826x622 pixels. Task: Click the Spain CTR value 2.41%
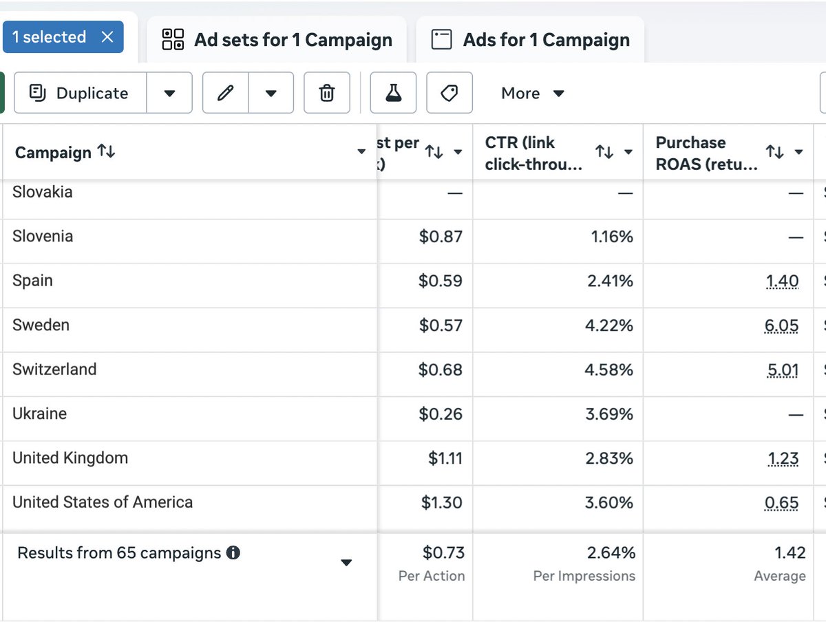pyautogui.click(x=610, y=281)
